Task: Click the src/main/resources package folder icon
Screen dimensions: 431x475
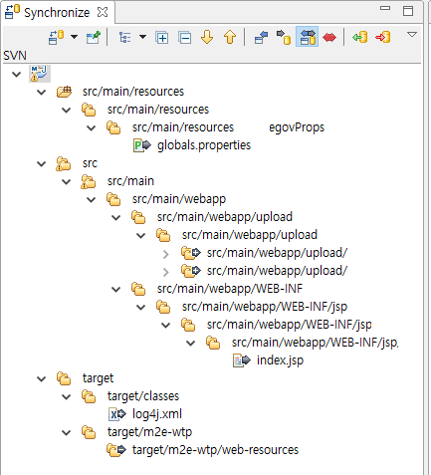Action: pos(64,92)
